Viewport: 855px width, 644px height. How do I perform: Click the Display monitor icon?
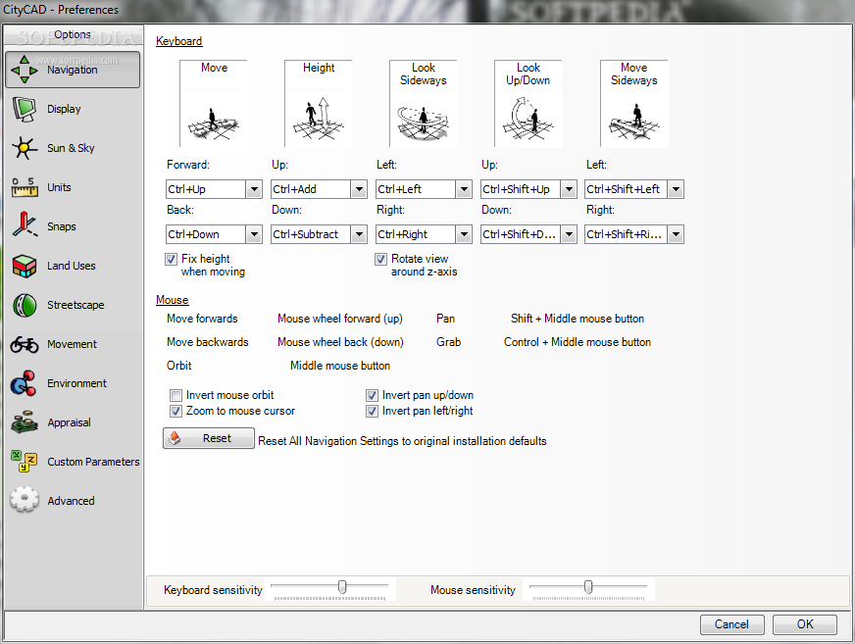(x=24, y=109)
